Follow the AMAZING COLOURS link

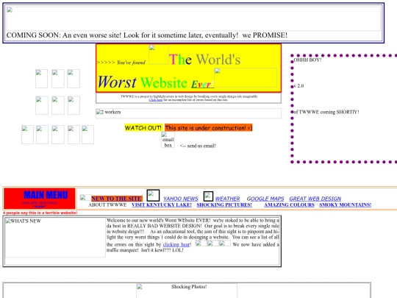pos(289,205)
